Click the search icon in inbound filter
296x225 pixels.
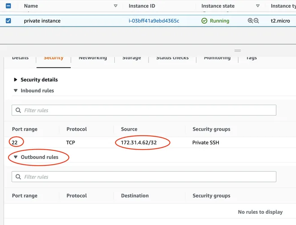pos(18,110)
